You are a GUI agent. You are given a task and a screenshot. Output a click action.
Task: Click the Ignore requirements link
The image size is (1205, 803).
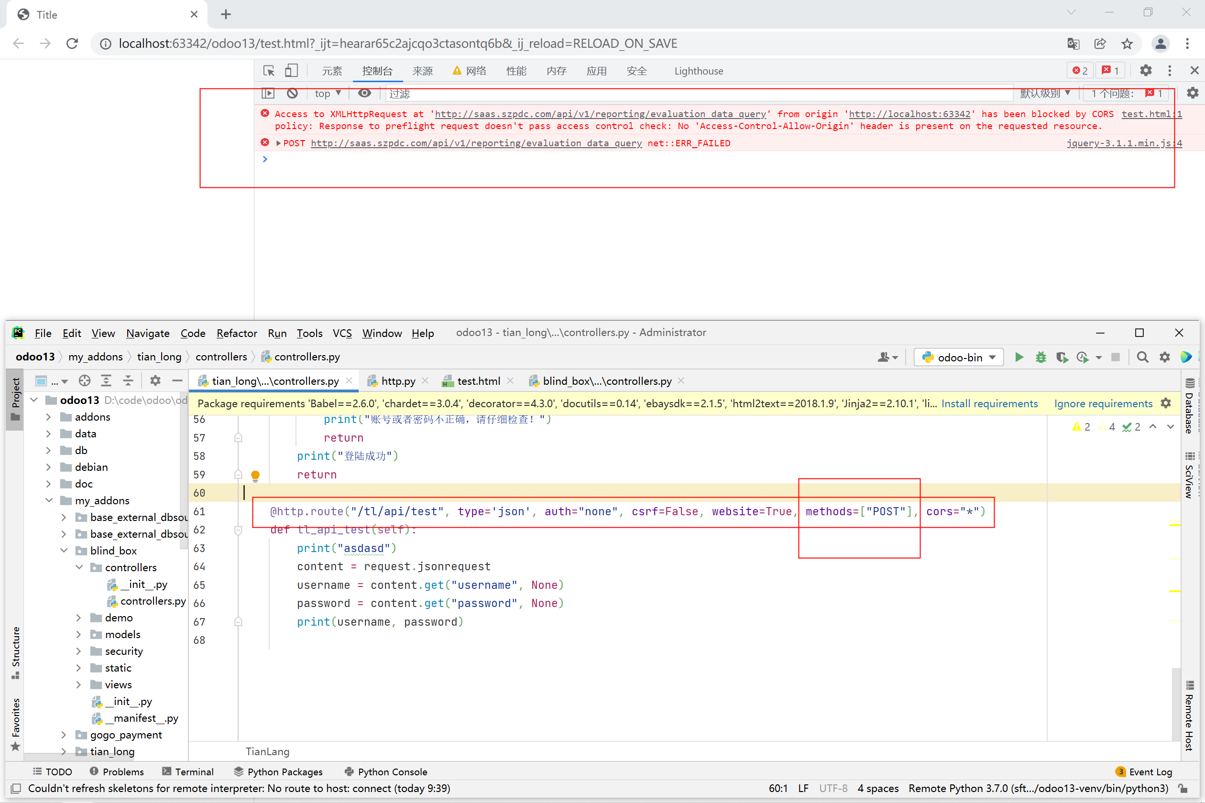point(1103,403)
